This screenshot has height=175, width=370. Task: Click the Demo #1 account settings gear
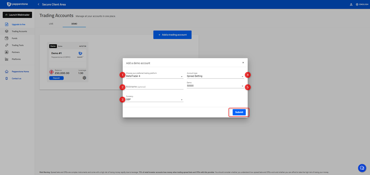(84, 78)
